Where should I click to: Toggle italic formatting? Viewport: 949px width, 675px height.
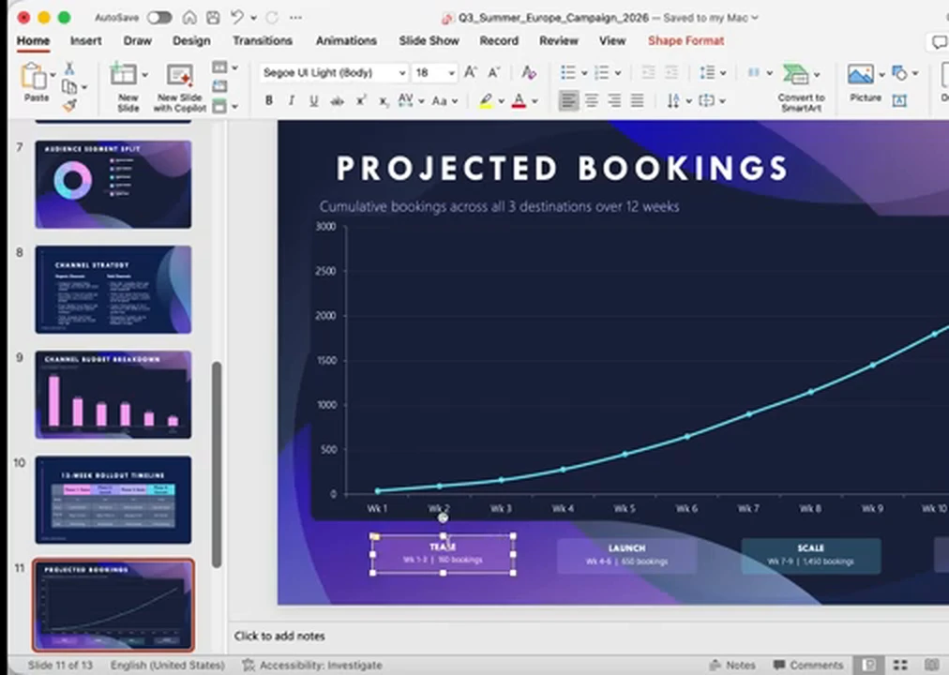(x=291, y=101)
